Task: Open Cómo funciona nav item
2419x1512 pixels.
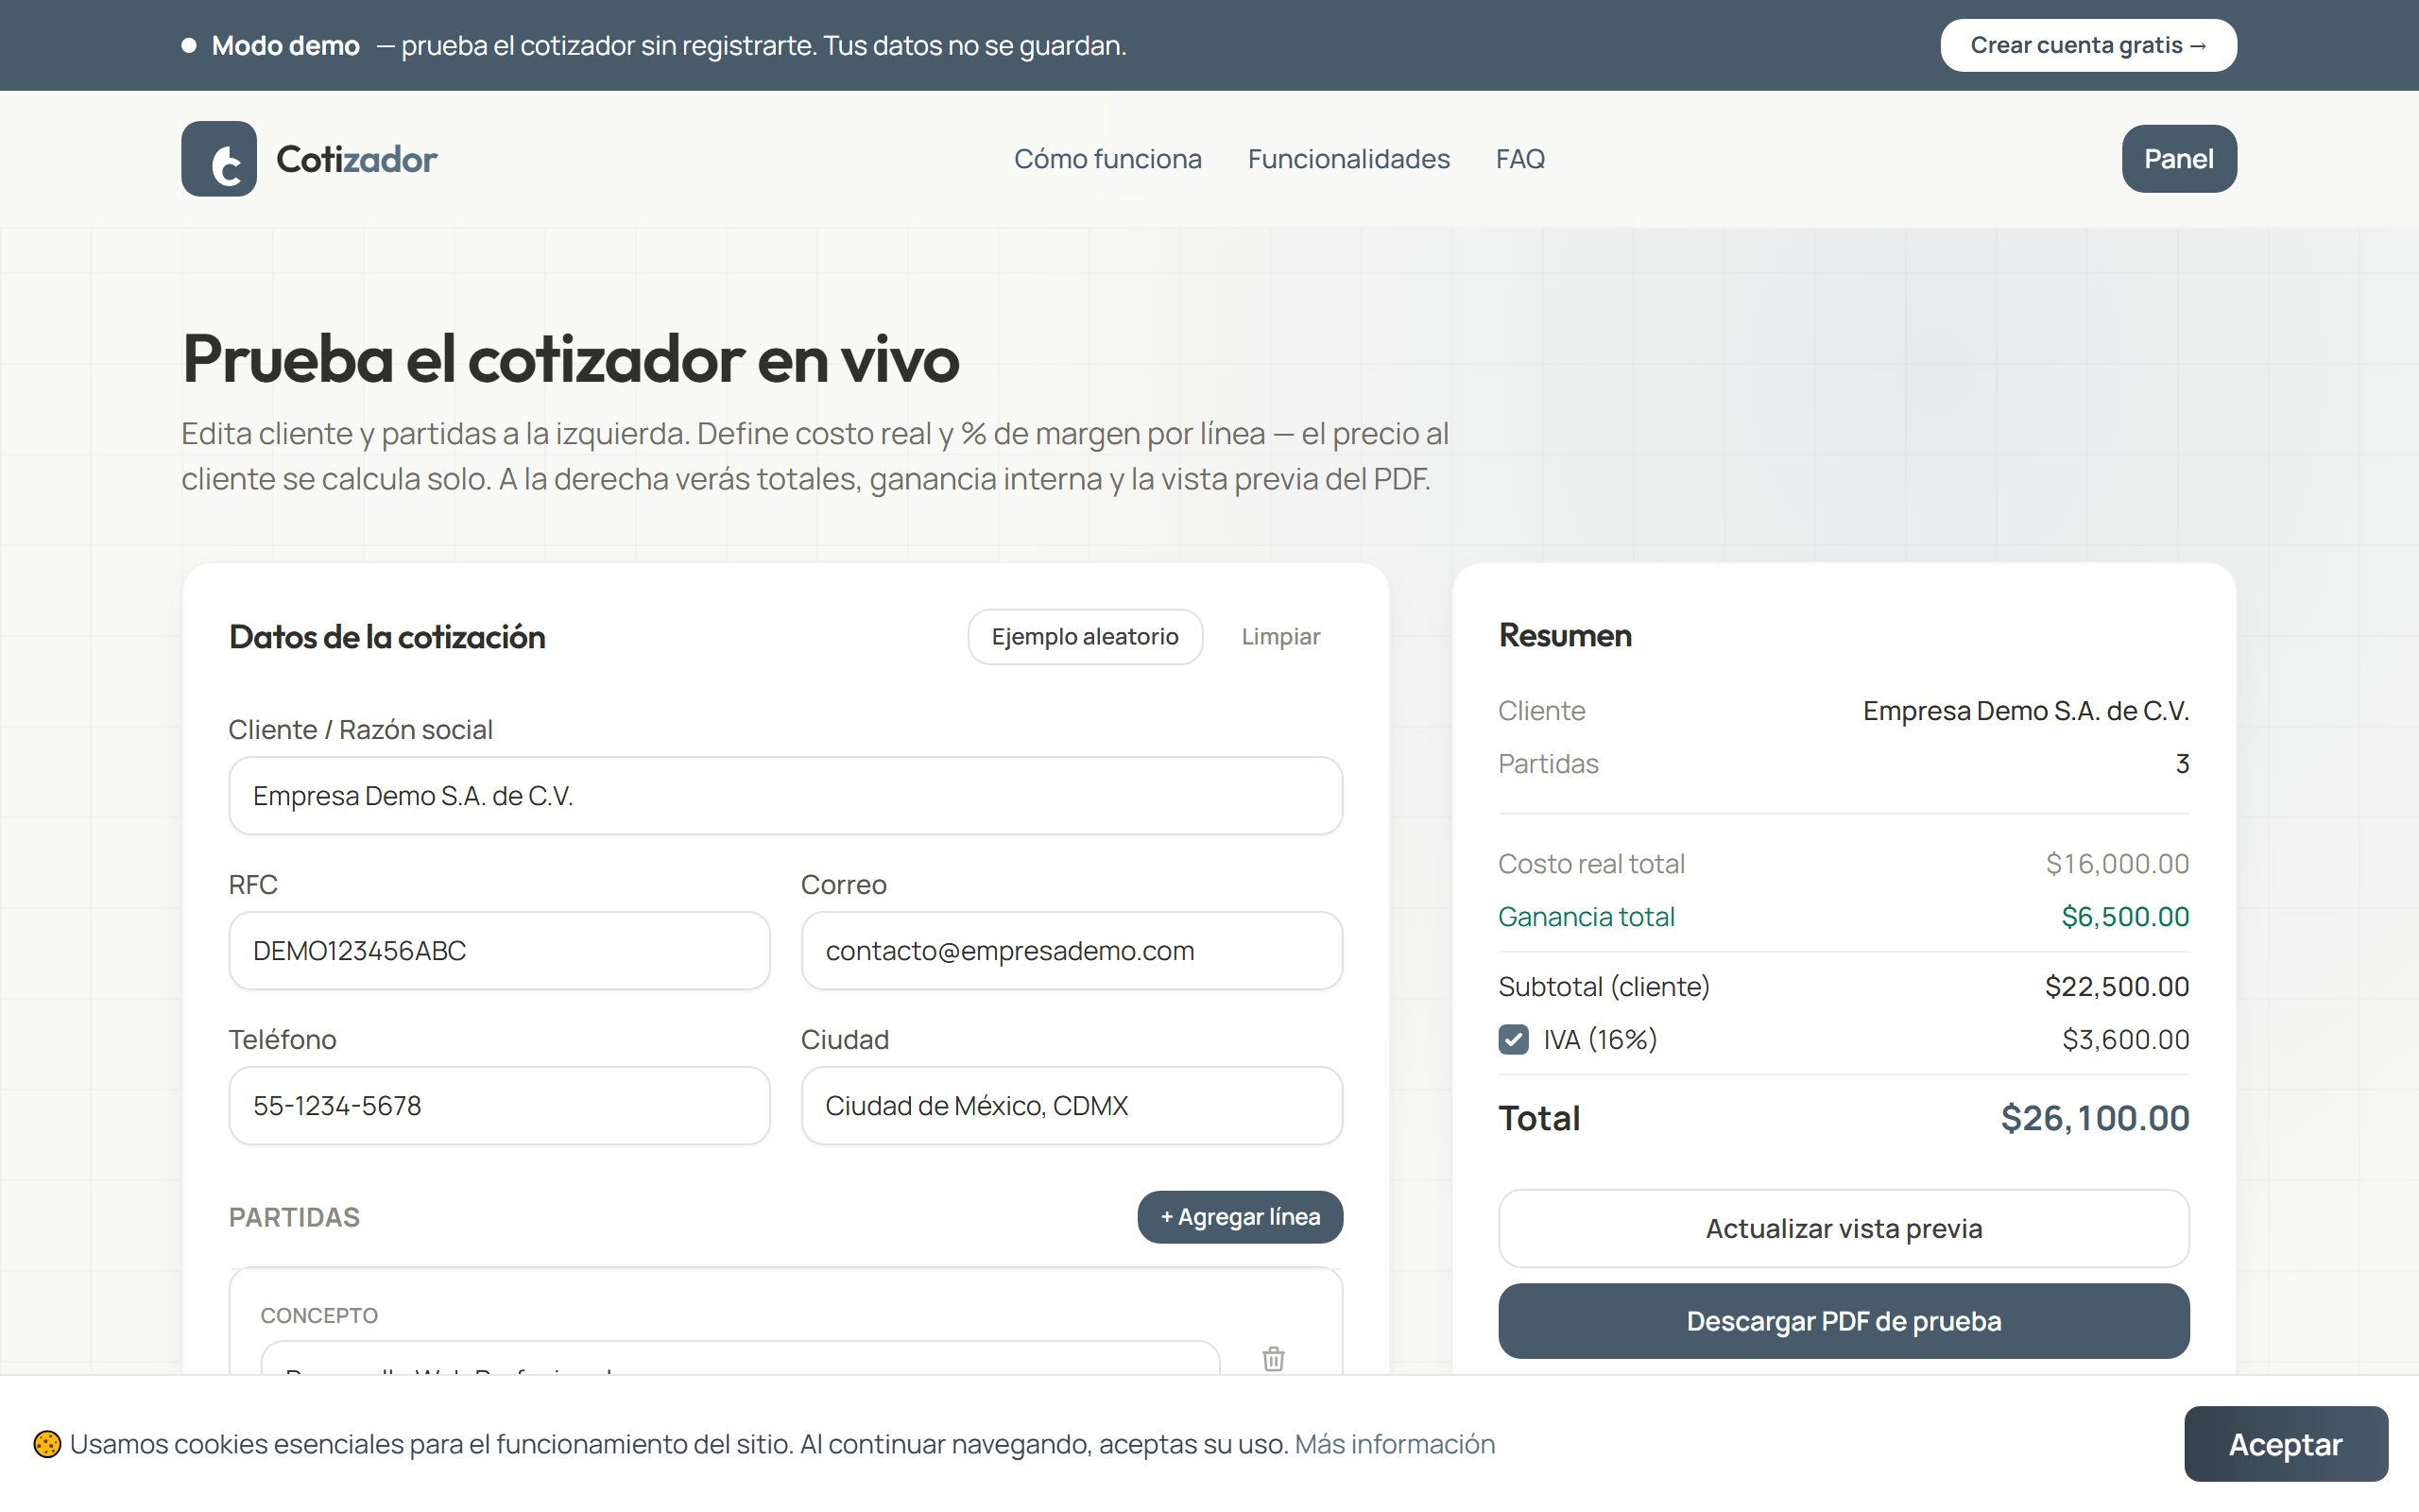Action: 1107,159
